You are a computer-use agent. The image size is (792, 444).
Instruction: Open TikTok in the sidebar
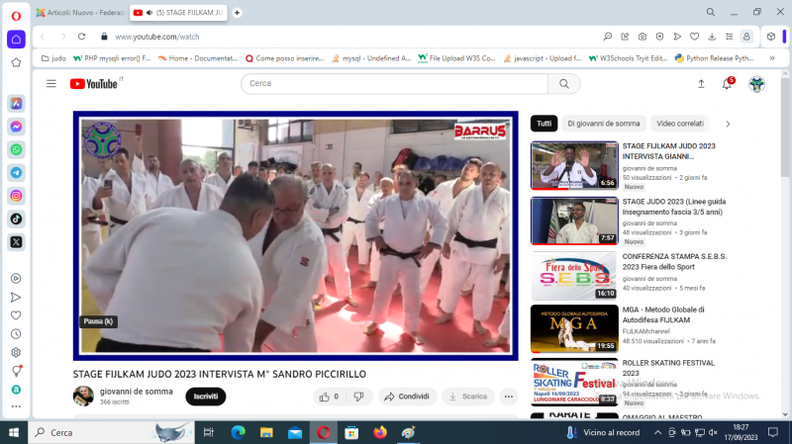point(16,219)
